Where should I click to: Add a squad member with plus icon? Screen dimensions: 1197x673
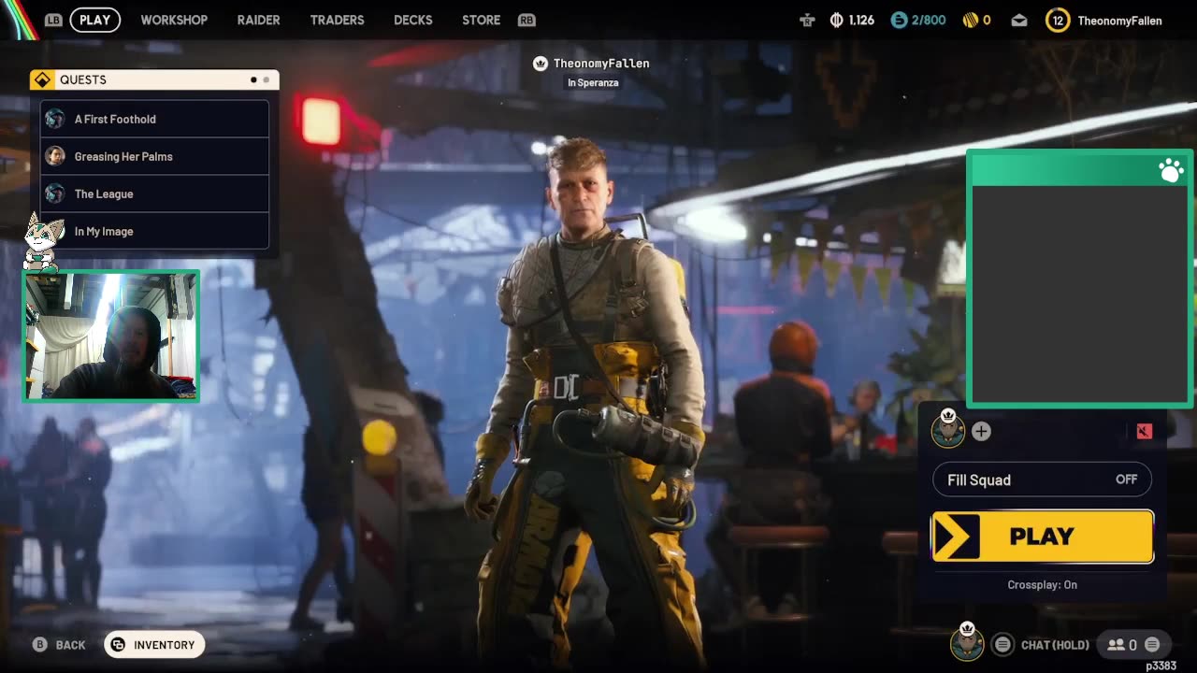point(981,431)
